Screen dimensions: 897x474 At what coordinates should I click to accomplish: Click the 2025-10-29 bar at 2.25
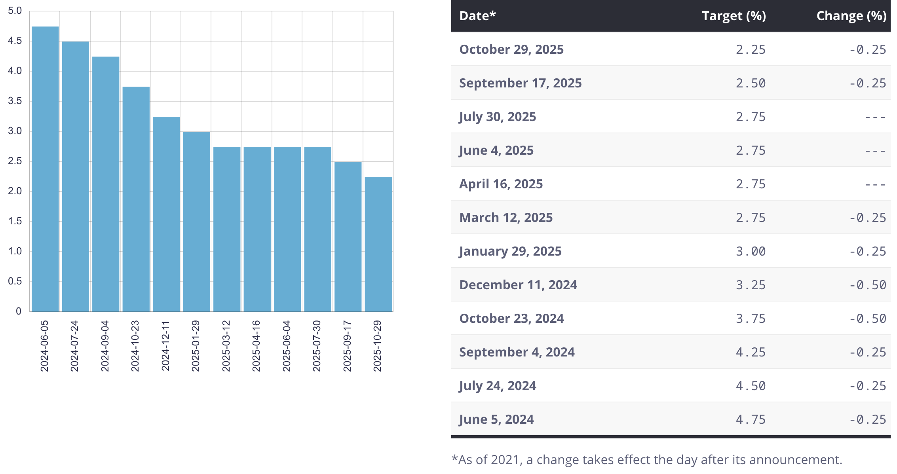pos(378,244)
